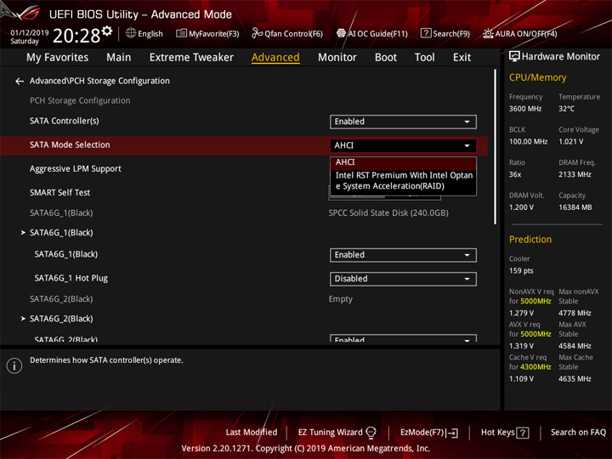Click SPCC Solid State Disk (240.0GB) text
The image size is (612, 459).
click(388, 213)
